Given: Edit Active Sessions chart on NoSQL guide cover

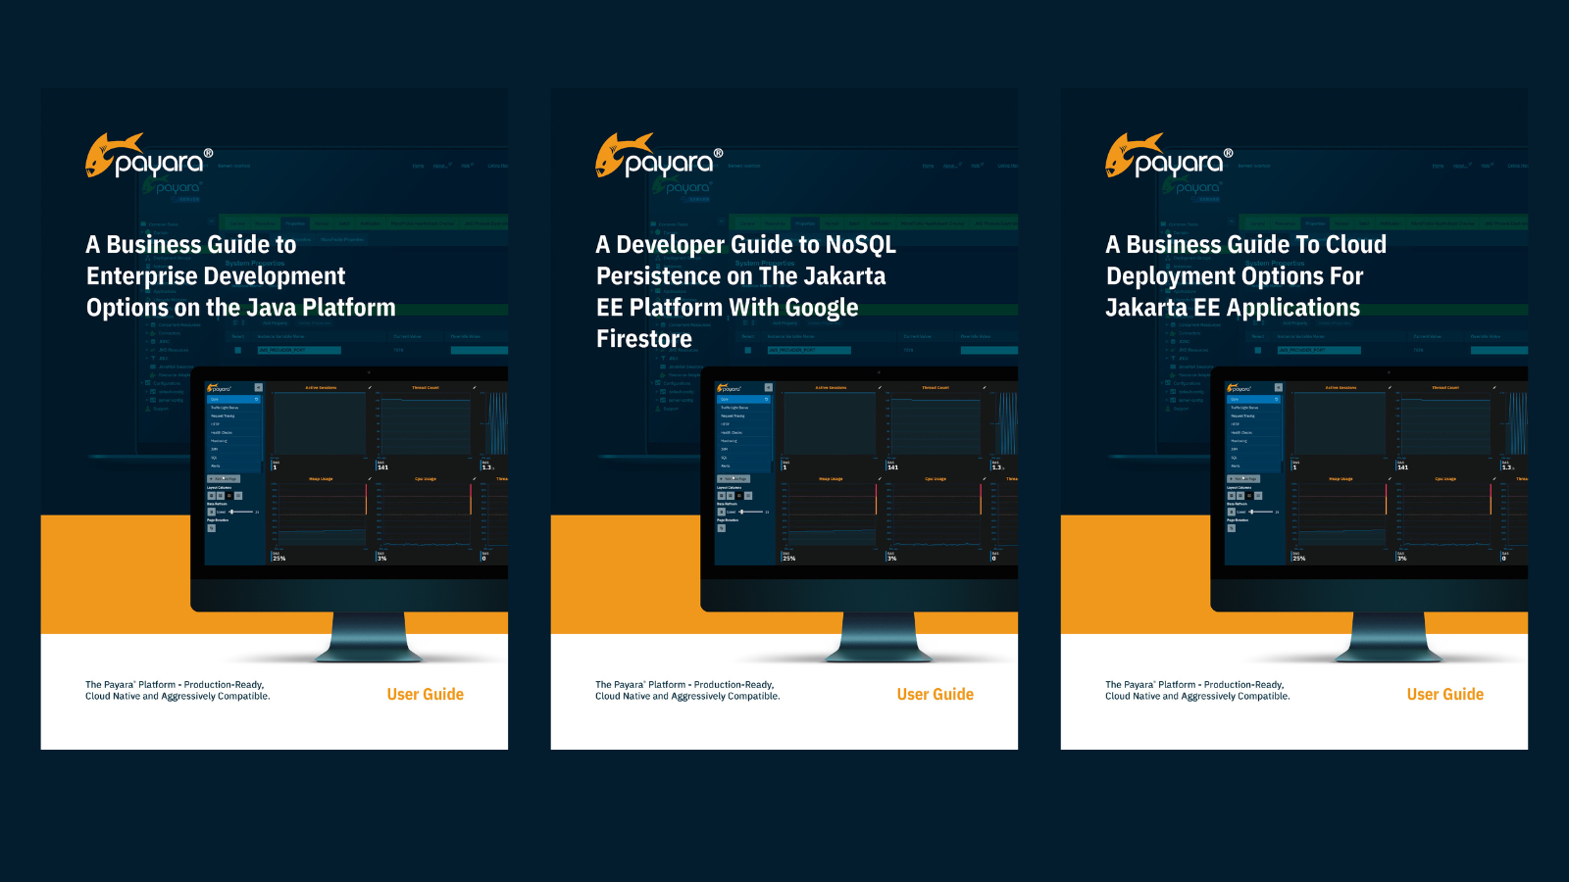Looking at the screenshot, I should (880, 388).
